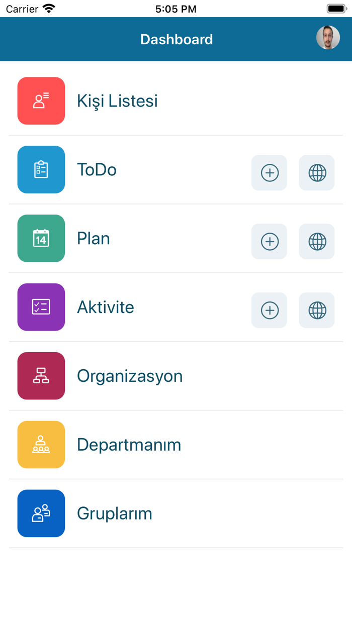Click the plus button in the ToDo row
The image size is (352, 625).
(x=269, y=173)
